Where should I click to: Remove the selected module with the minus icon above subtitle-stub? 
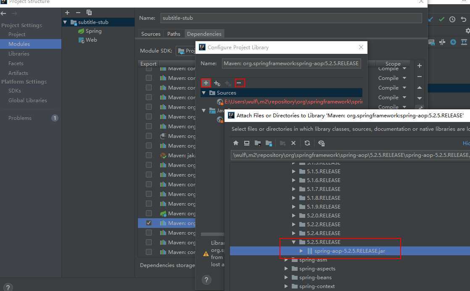pos(78,13)
